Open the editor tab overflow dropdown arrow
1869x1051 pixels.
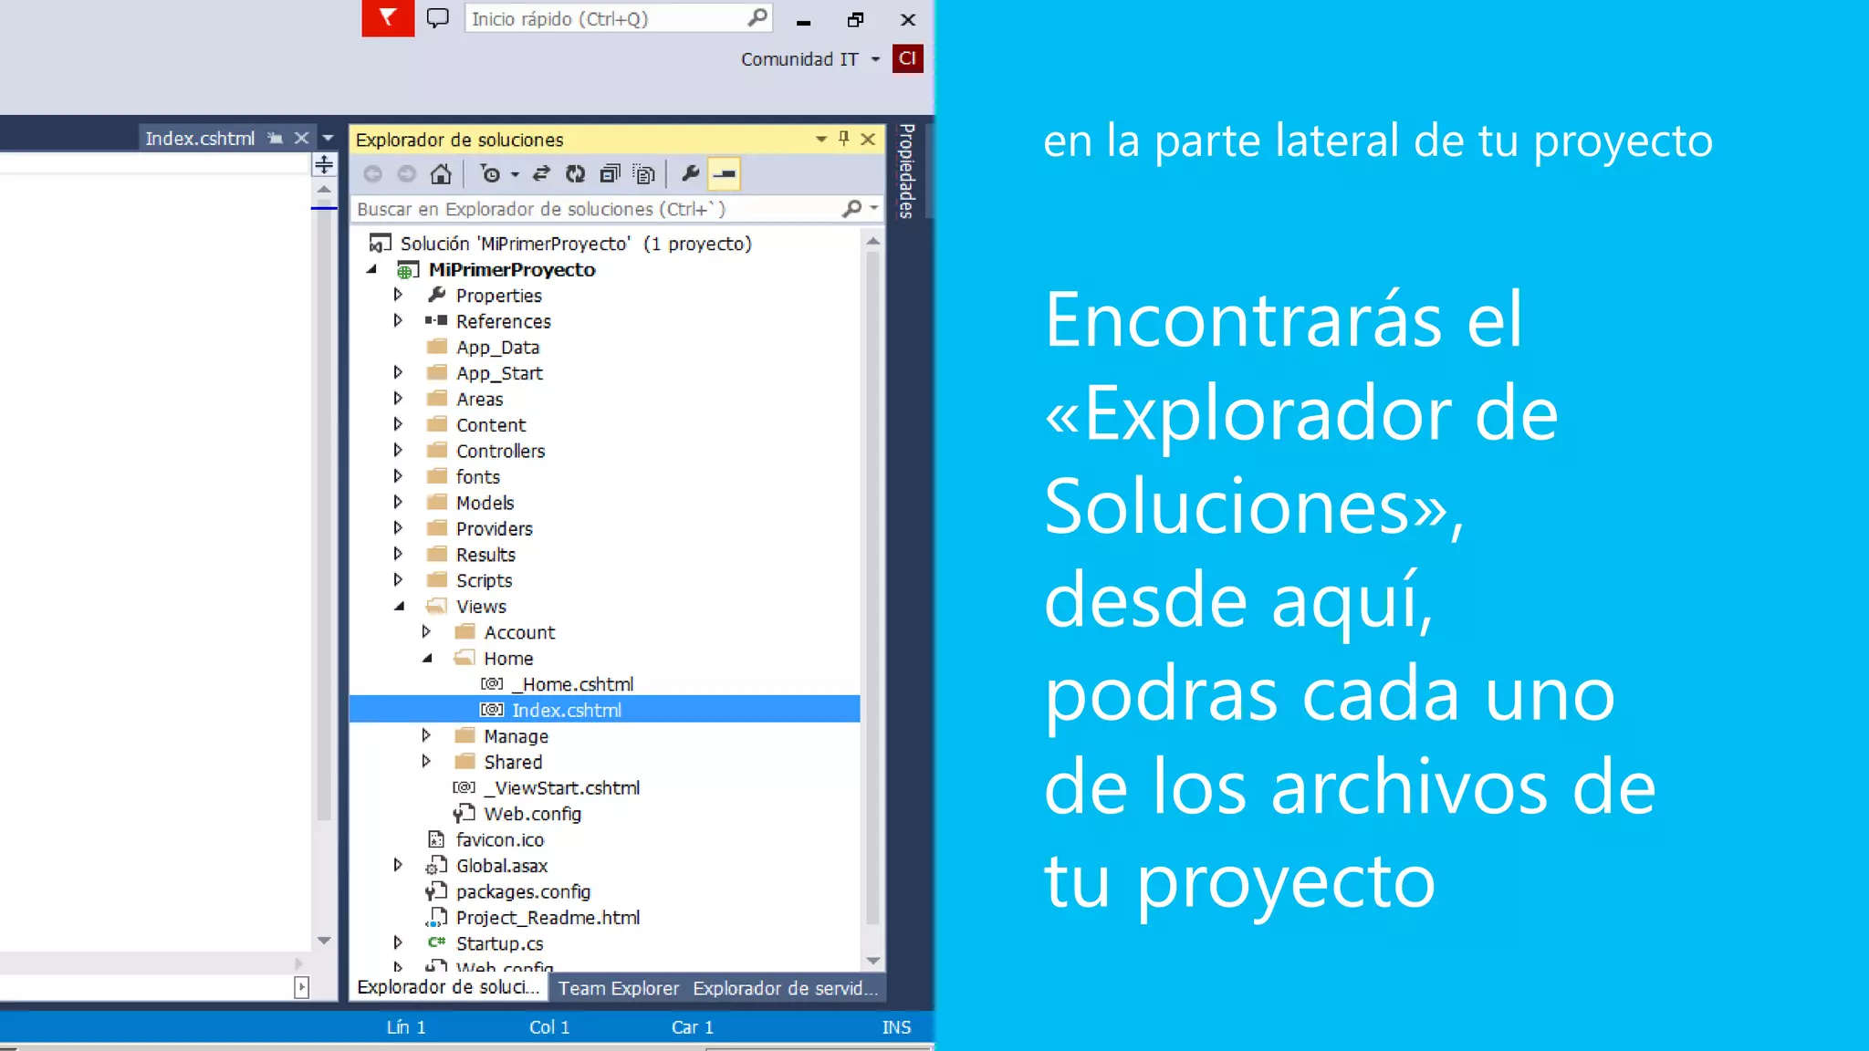pos(328,138)
